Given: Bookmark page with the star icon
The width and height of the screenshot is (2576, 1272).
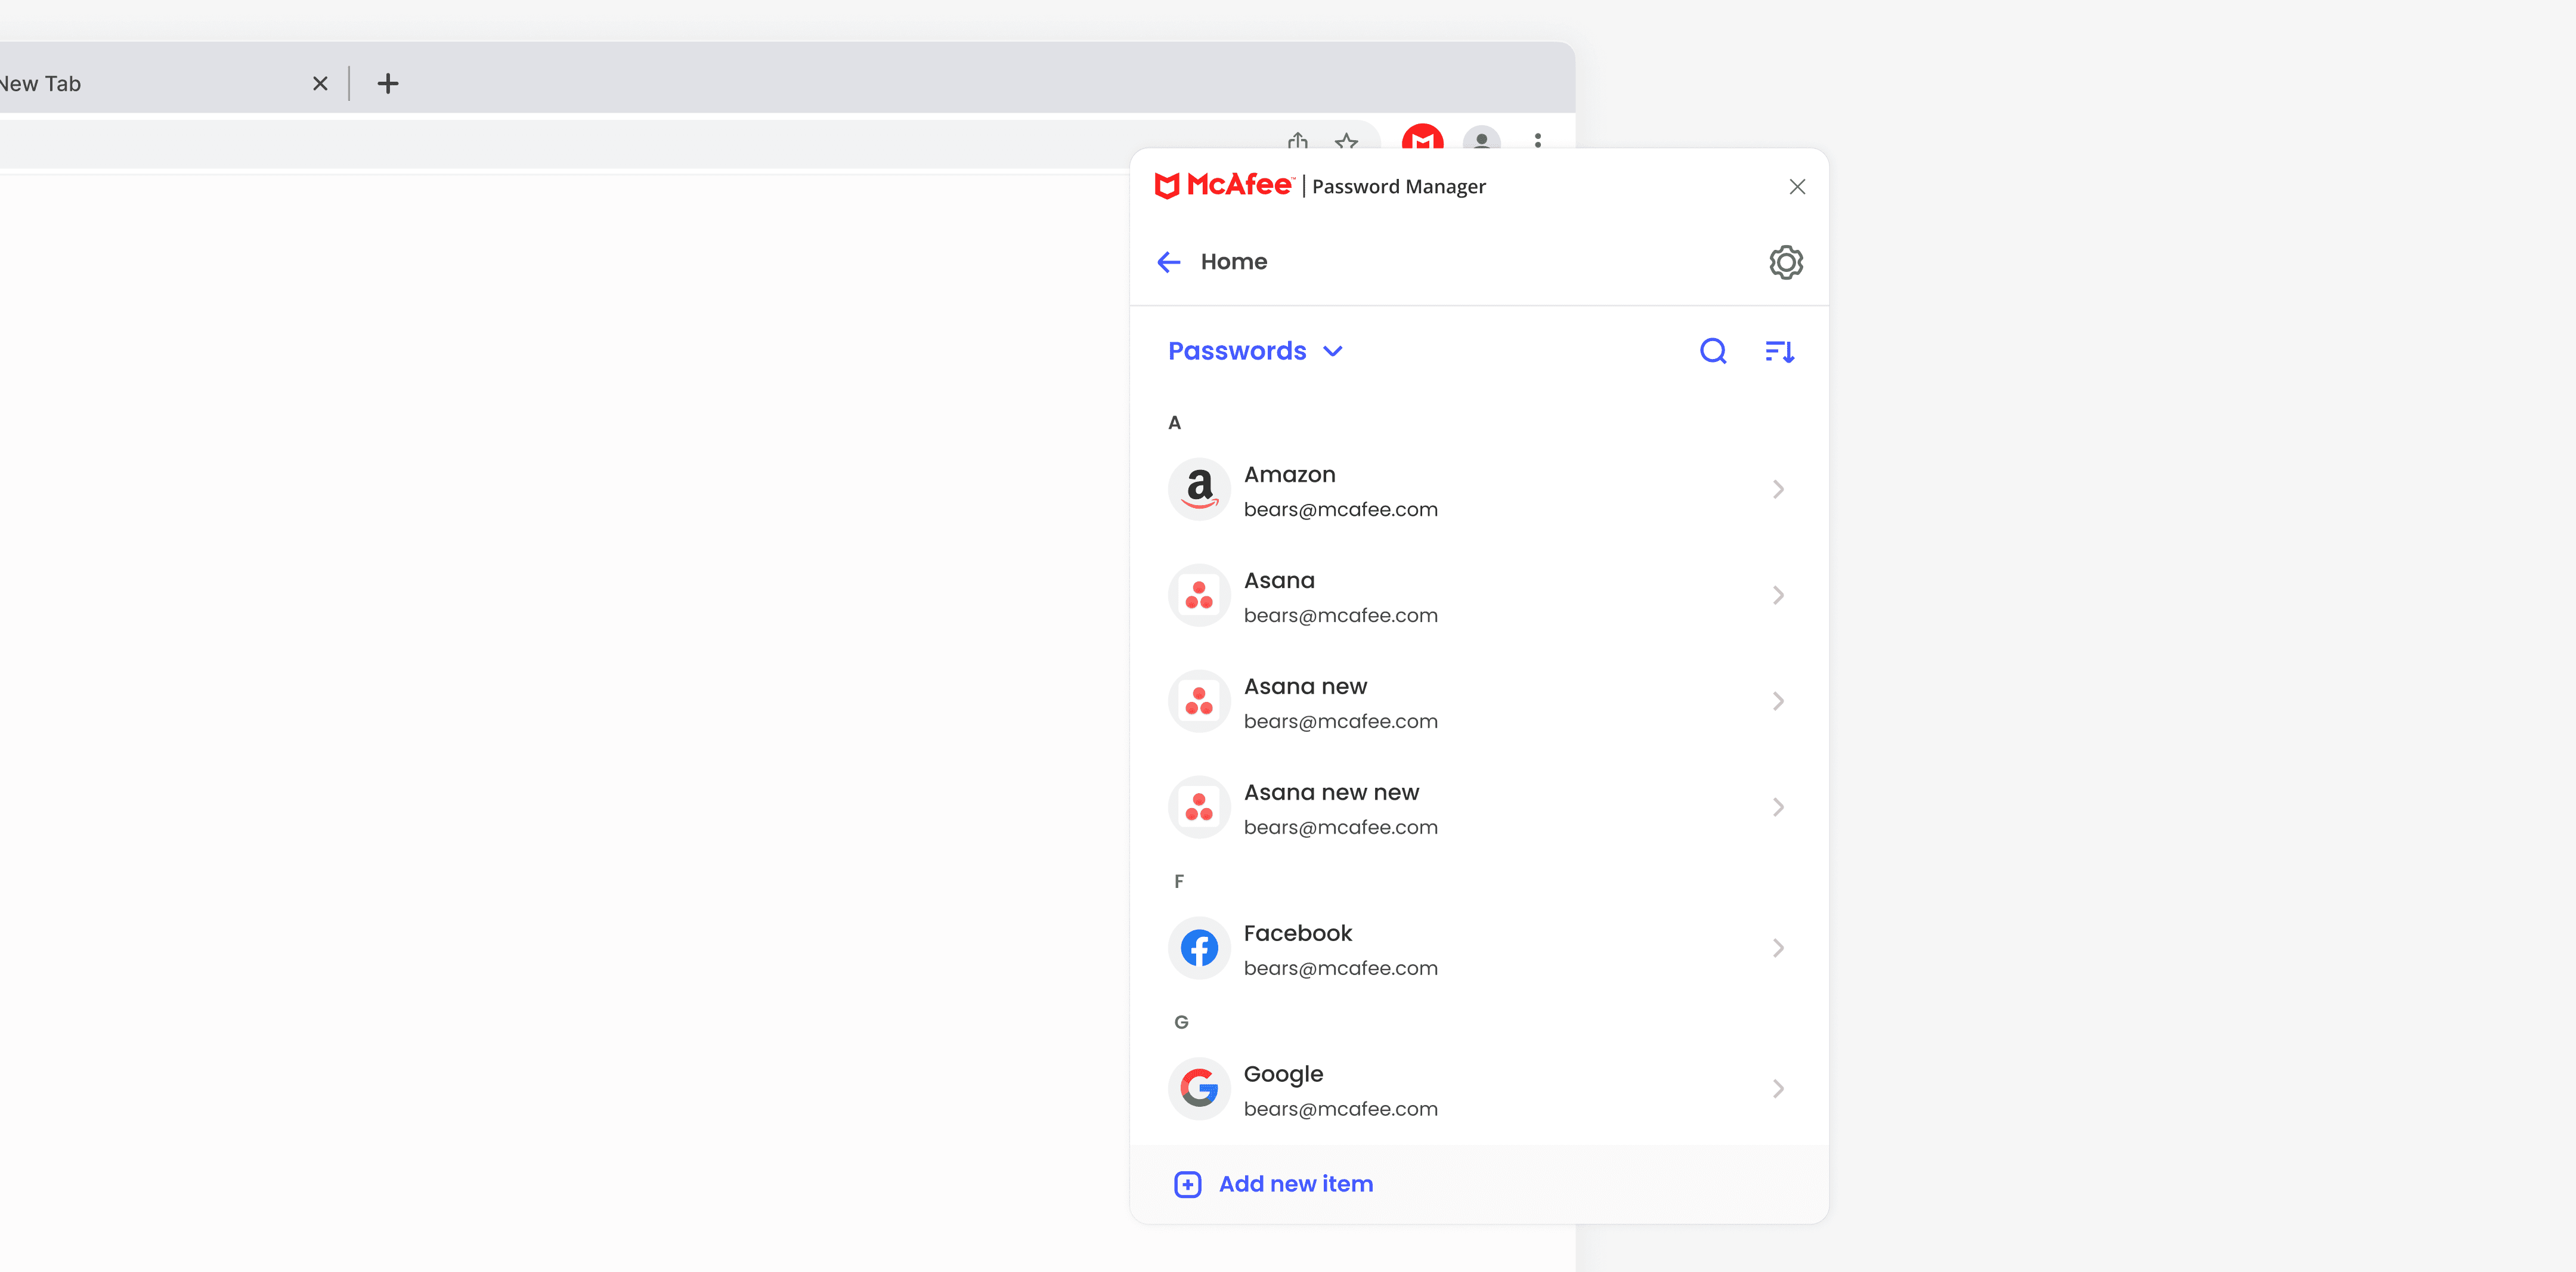Looking at the screenshot, I should click(1346, 141).
